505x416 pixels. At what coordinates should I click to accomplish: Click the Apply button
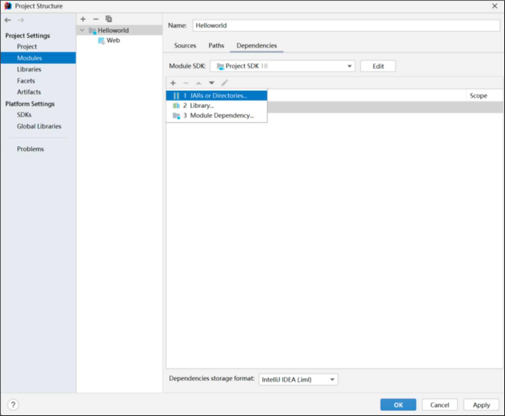[481, 405]
